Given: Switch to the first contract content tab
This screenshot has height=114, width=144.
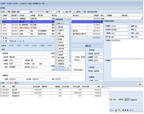Looking at the screenshot, I should (x=4, y=46).
